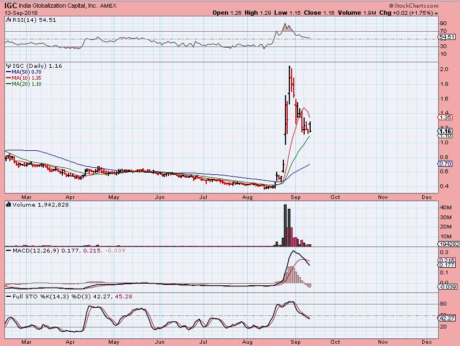Click the Dec label on price chart axis
This screenshot has height=346, width=460.
coord(427,197)
